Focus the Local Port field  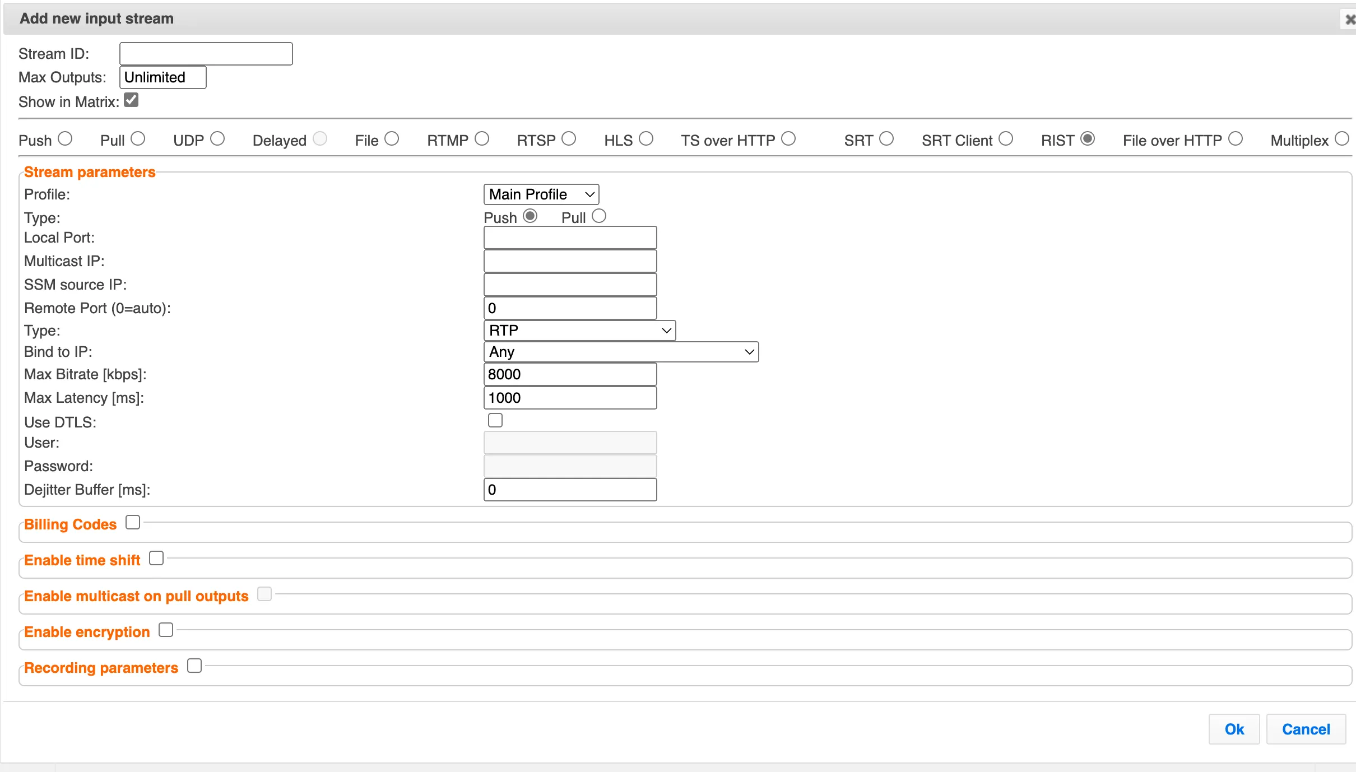[x=570, y=238]
